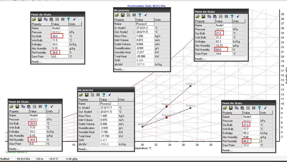Open file icon in Node3 Moist Air State panel

click(225, 108)
